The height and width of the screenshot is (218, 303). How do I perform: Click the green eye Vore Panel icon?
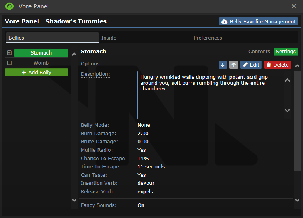pos(9,6)
